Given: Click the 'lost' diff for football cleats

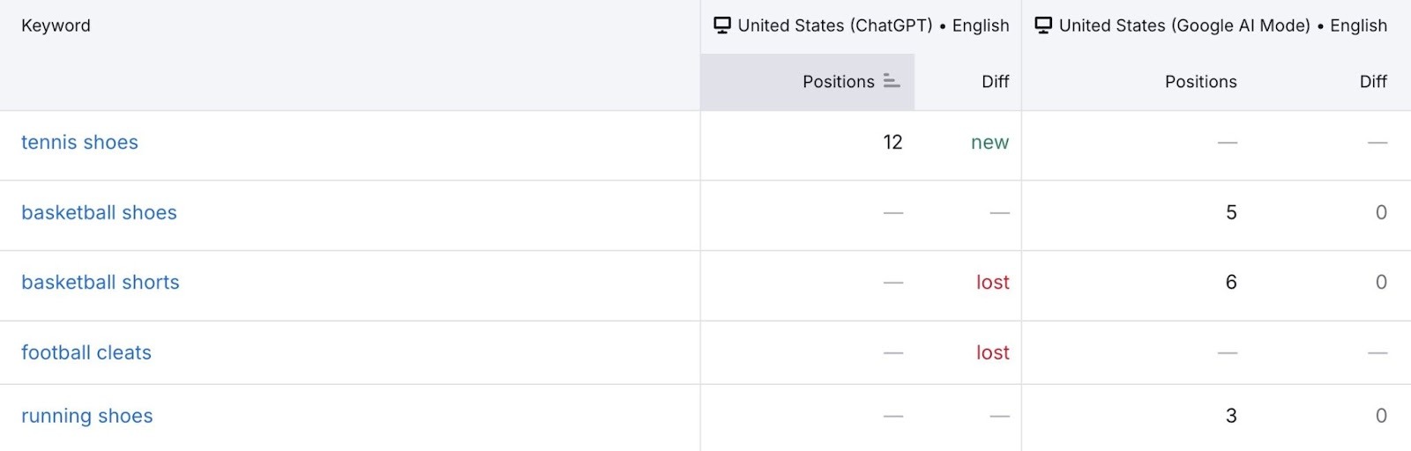Looking at the screenshot, I should (x=992, y=353).
